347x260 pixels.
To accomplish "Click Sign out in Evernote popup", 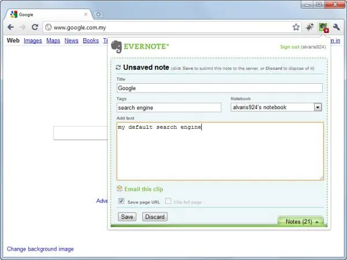I will [290, 47].
